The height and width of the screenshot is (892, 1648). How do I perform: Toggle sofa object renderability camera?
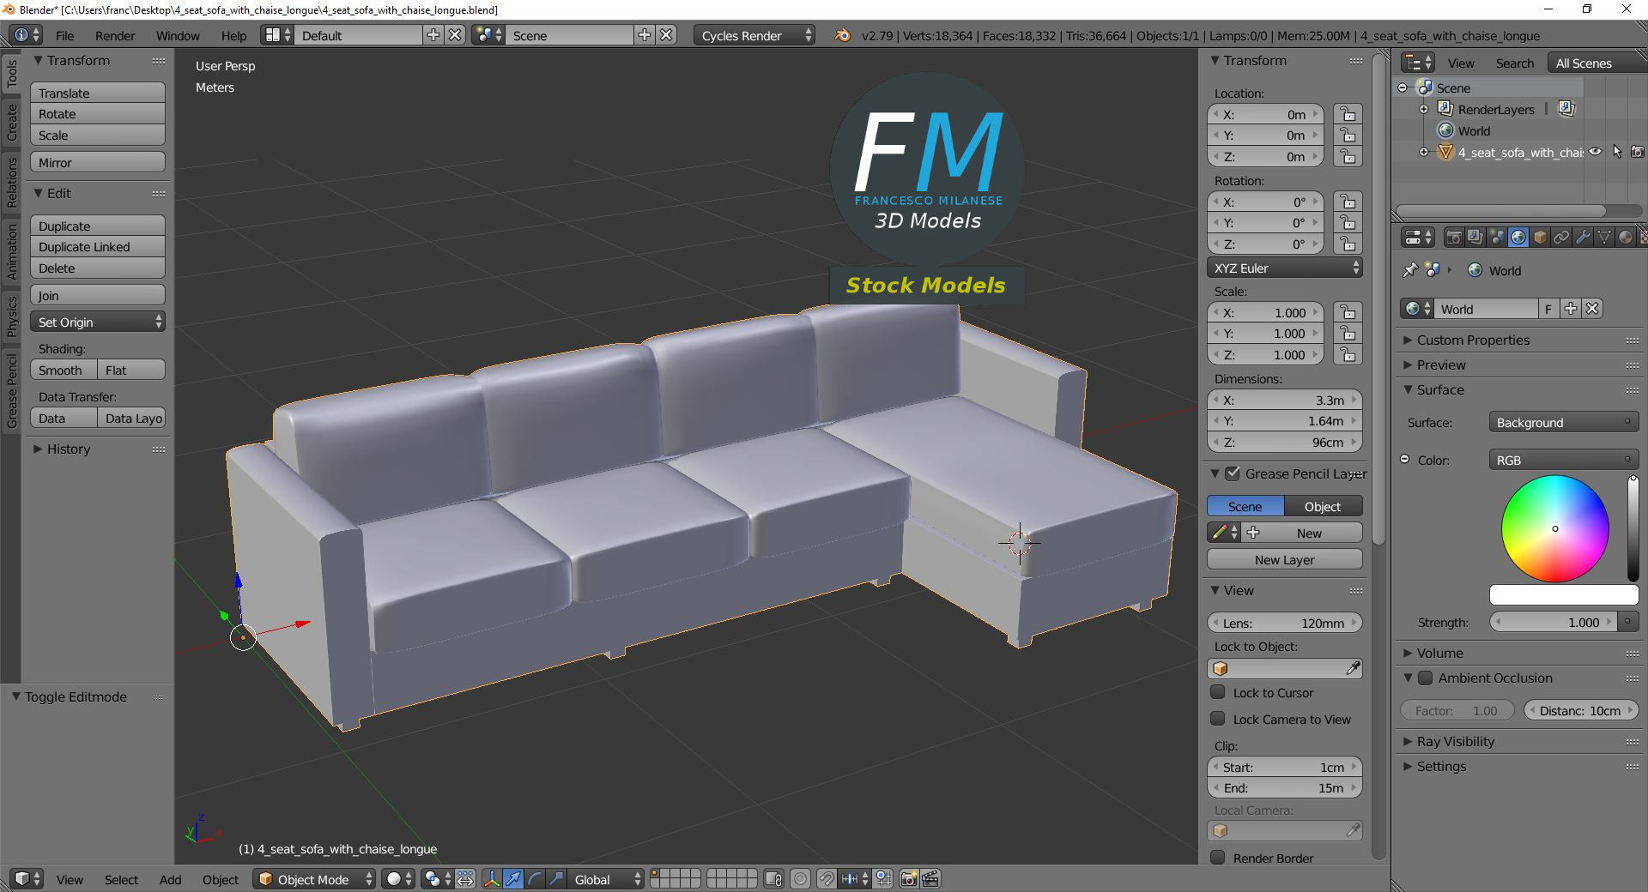point(1638,152)
